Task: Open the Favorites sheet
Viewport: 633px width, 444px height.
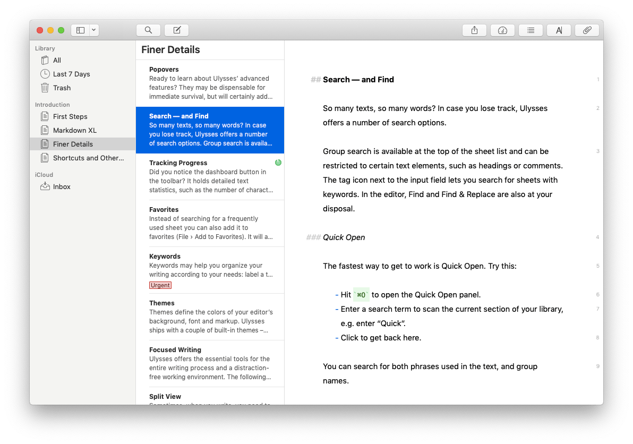Action: pos(210,223)
